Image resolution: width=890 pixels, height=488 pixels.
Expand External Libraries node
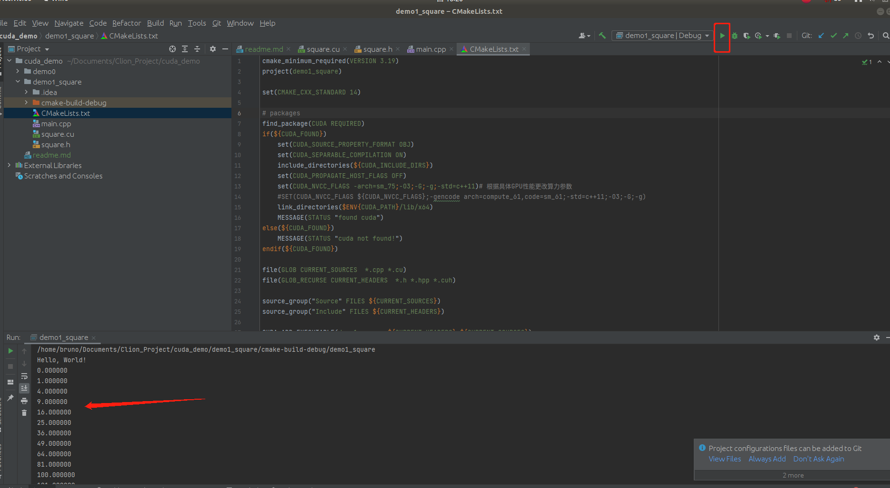[9, 165]
